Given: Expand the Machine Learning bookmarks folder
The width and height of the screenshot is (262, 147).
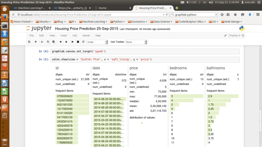Looking at the screenshot, I should (x=93, y=21).
